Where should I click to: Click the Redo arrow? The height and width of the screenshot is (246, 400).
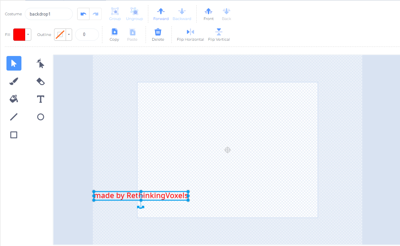(96, 14)
